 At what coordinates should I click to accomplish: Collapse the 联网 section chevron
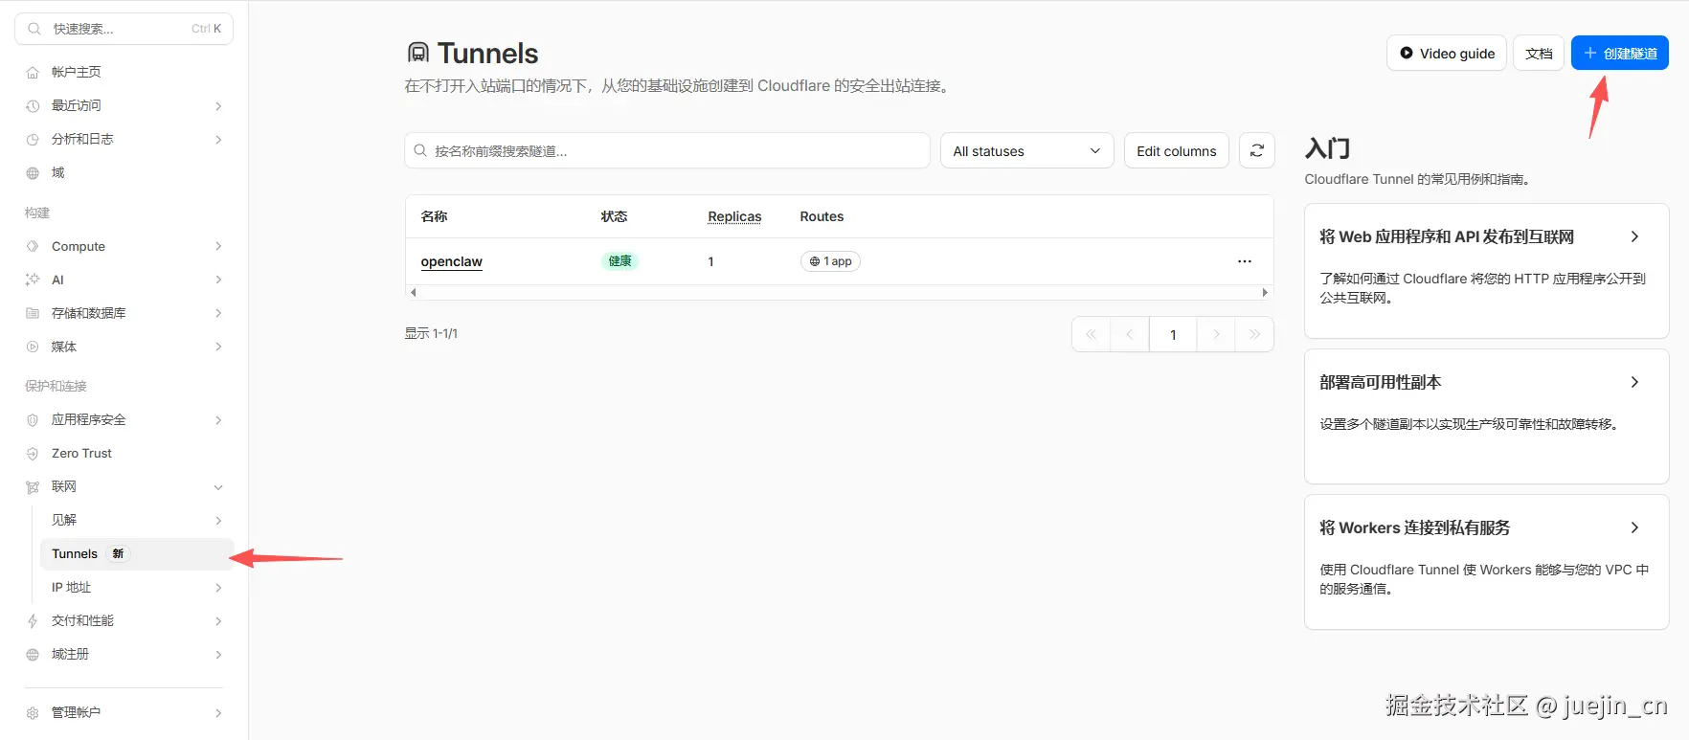click(x=218, y=487)
